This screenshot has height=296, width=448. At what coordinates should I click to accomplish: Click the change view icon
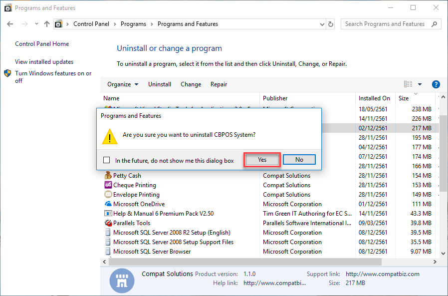point(408,84)
